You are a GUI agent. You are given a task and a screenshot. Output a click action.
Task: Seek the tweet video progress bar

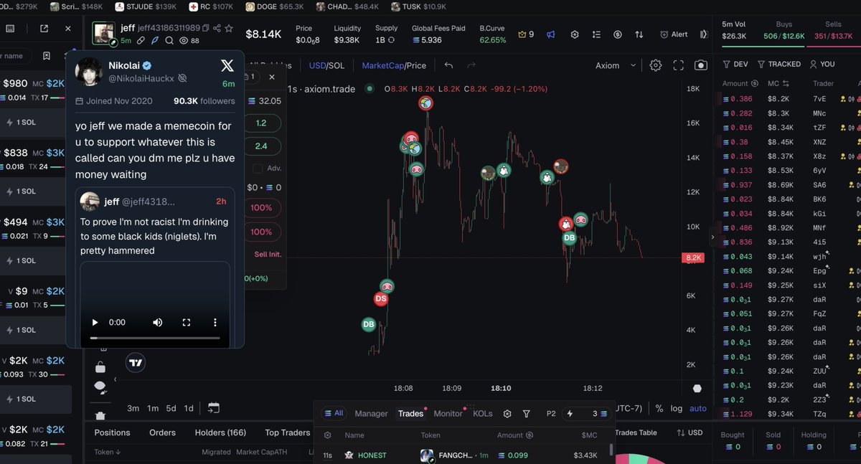pos(155,338)
